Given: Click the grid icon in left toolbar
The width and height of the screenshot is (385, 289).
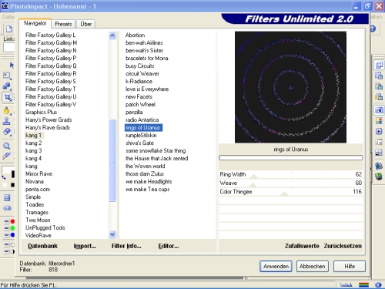Looking at the screenshot, I should (x=7, y=197).
